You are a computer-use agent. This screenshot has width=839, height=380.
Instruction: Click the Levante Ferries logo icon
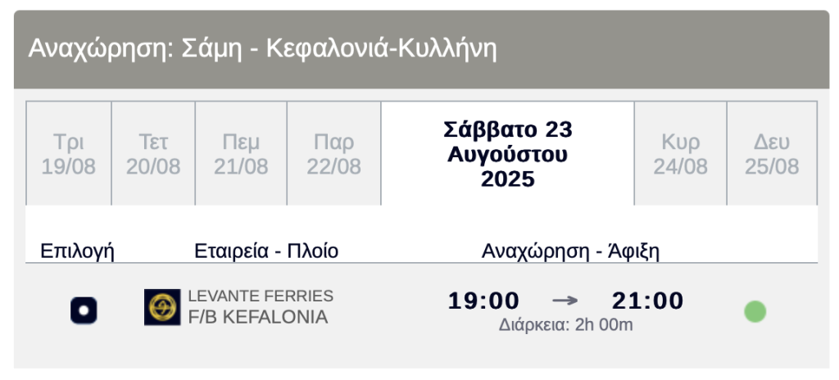(x=162, y=307)
